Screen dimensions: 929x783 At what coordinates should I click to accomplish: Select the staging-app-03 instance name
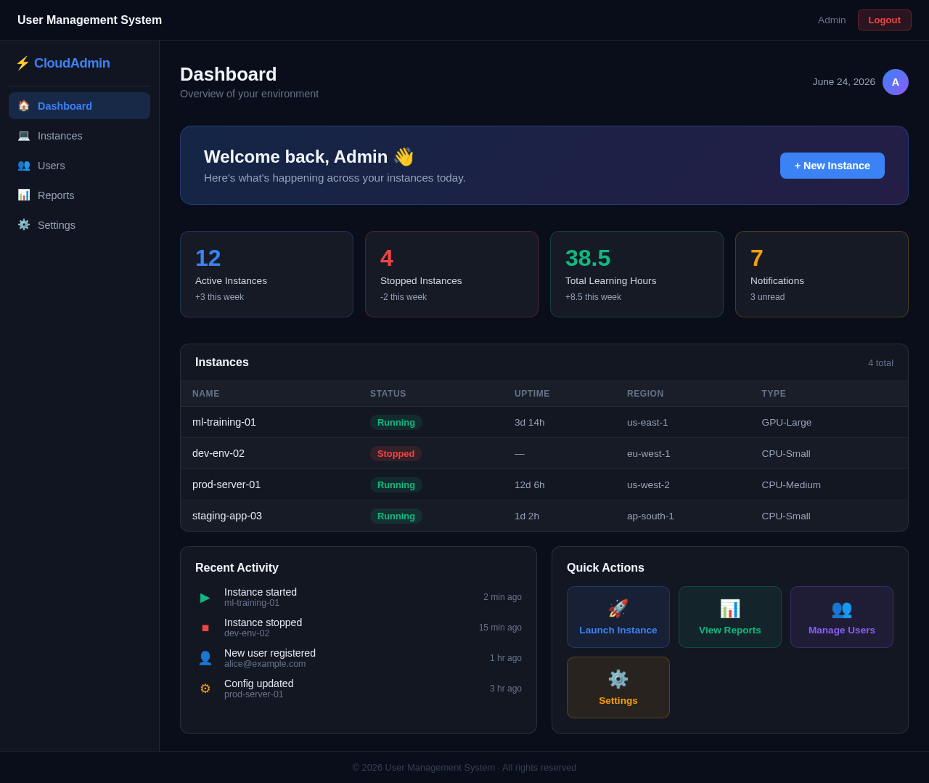click(x=227, y=516)
